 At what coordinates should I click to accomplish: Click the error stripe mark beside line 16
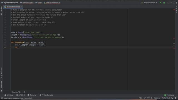tap(174, 48)
